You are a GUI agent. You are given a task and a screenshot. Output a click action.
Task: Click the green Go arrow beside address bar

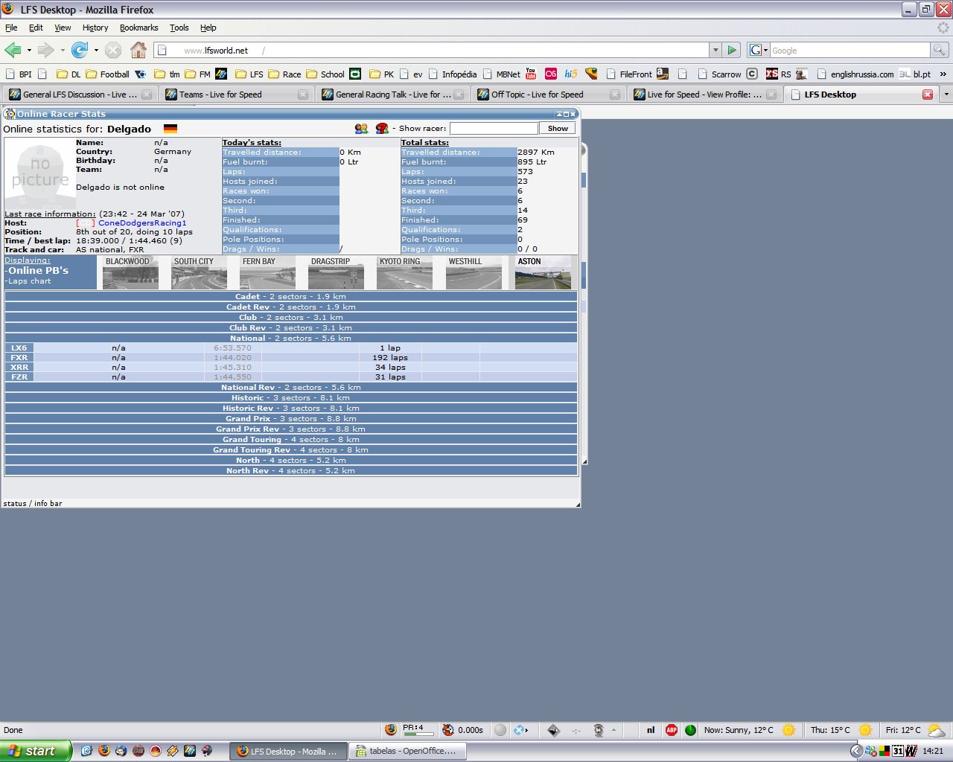(x=732, y=50)
